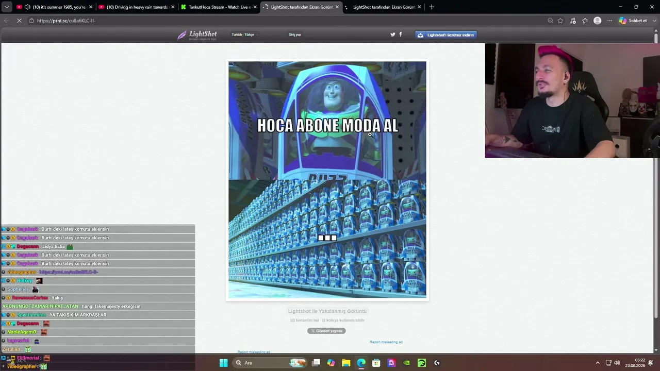Expand the tab search dropdown arrow

(x=7, y=7)
